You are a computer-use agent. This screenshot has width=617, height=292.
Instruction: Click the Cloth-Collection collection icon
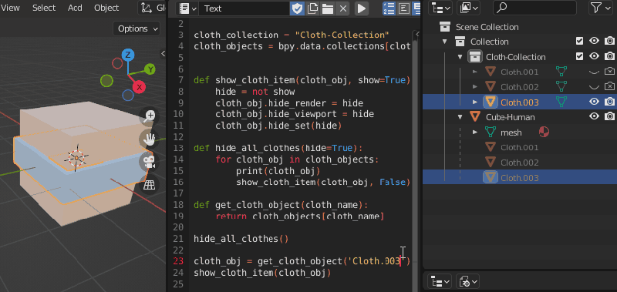tap(475, 56)
